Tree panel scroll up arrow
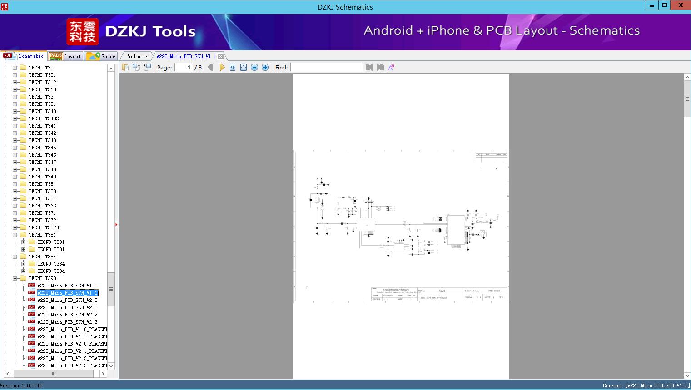The image size is (691, 390). click(111, 68)
